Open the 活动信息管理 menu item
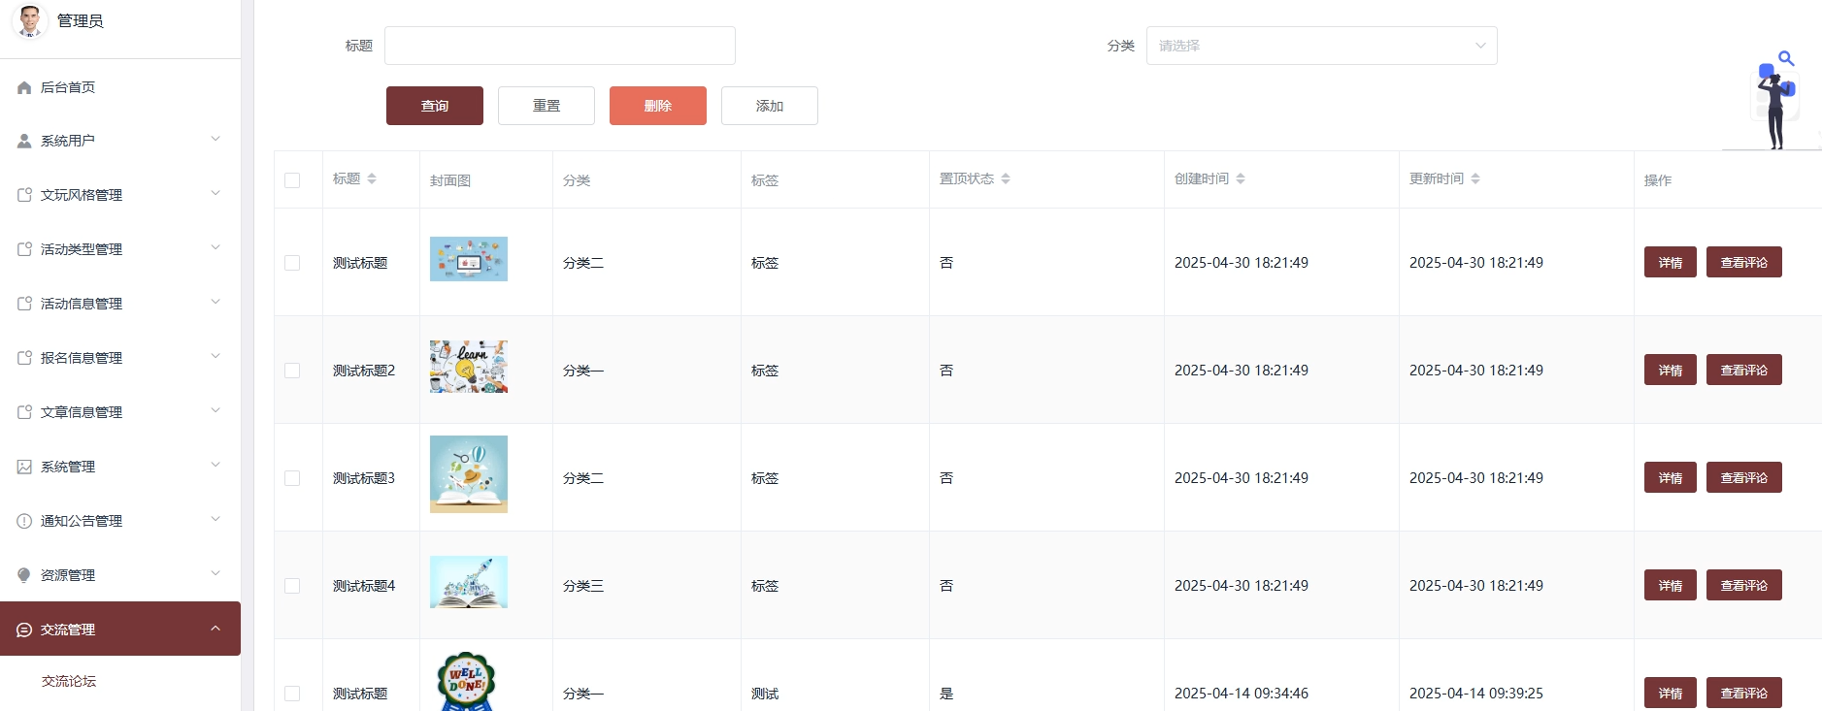1822x711 pixels. click(x=120, y=304)
